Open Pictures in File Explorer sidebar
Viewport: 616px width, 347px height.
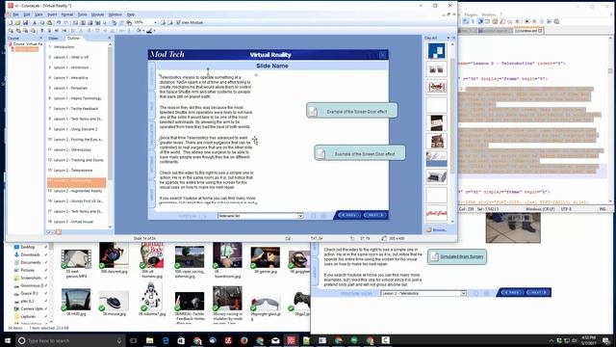point(27,270)
